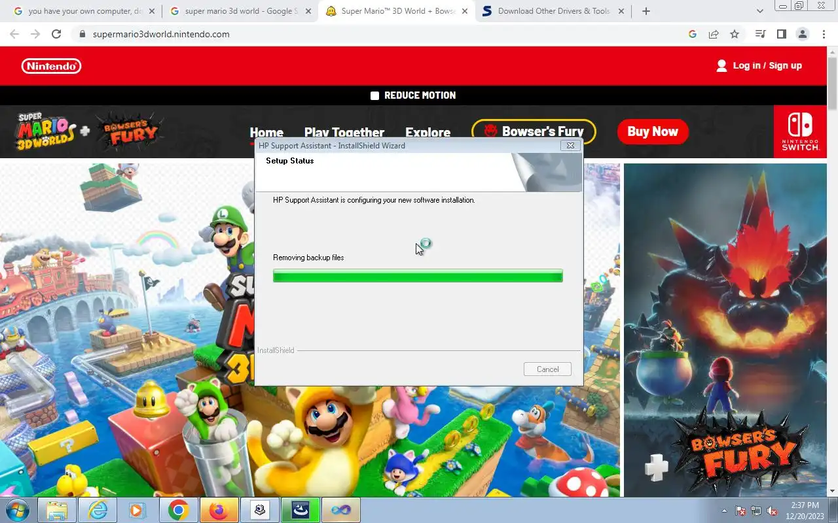
Task: Click the Nintendo logo in the header
Action: pos(51,66)
